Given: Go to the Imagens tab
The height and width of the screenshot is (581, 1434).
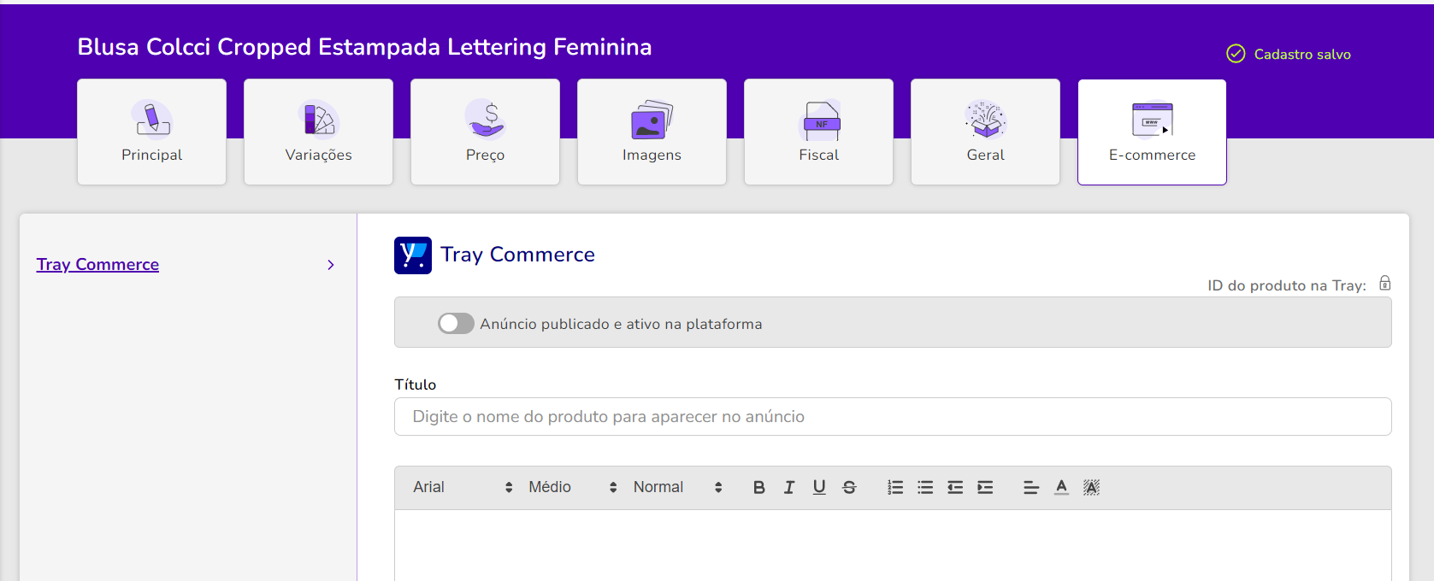Looking at the screenshot, I should pyautogui.click(x=652, y=132).
